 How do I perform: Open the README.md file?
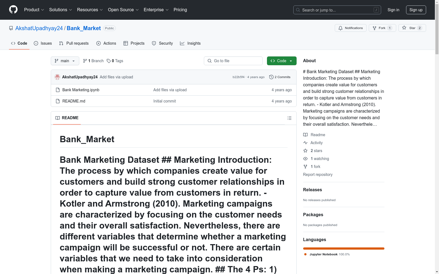pos(74,101)
